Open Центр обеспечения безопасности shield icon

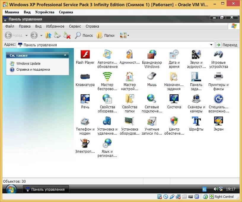click(174, 121)
